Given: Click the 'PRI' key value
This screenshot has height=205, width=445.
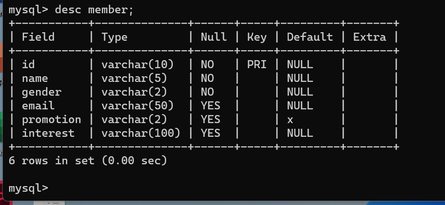Looking at the screenshot, I should click(257, 64).
